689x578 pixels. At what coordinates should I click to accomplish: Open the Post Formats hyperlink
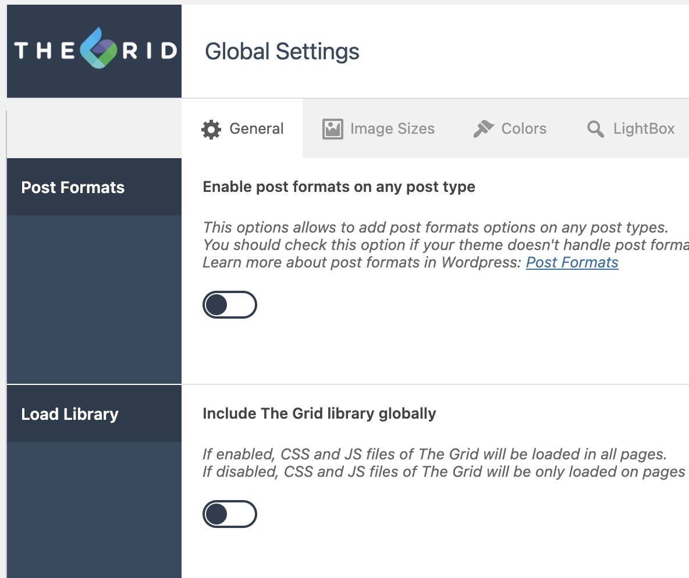click(572, 262)
